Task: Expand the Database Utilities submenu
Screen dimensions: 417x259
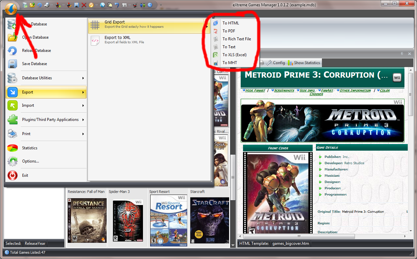Action: [46, 78]
